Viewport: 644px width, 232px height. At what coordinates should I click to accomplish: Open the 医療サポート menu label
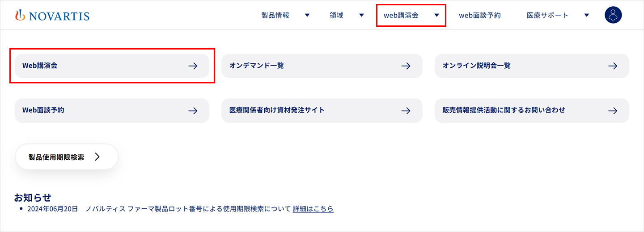click(x=547, y=15)
